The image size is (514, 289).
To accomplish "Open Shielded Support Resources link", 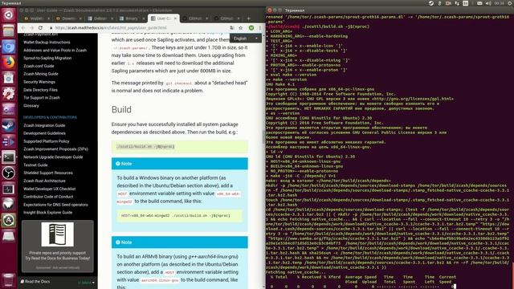I will click(x=48, y=173).
